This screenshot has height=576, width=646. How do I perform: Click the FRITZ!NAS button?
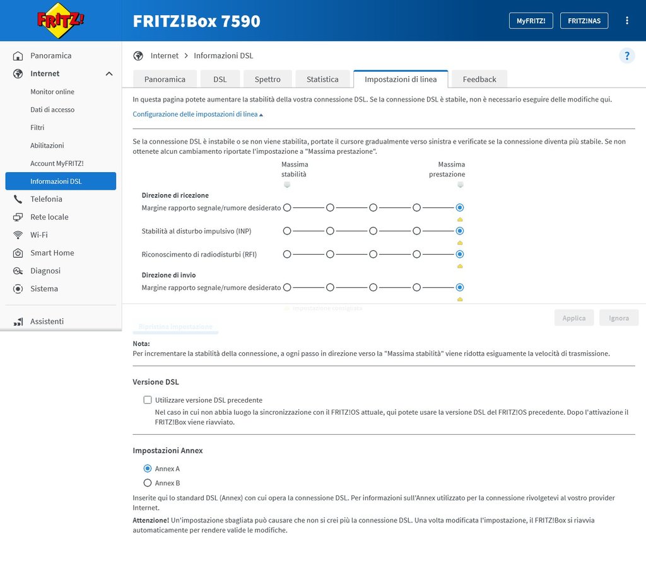point(584,21)
